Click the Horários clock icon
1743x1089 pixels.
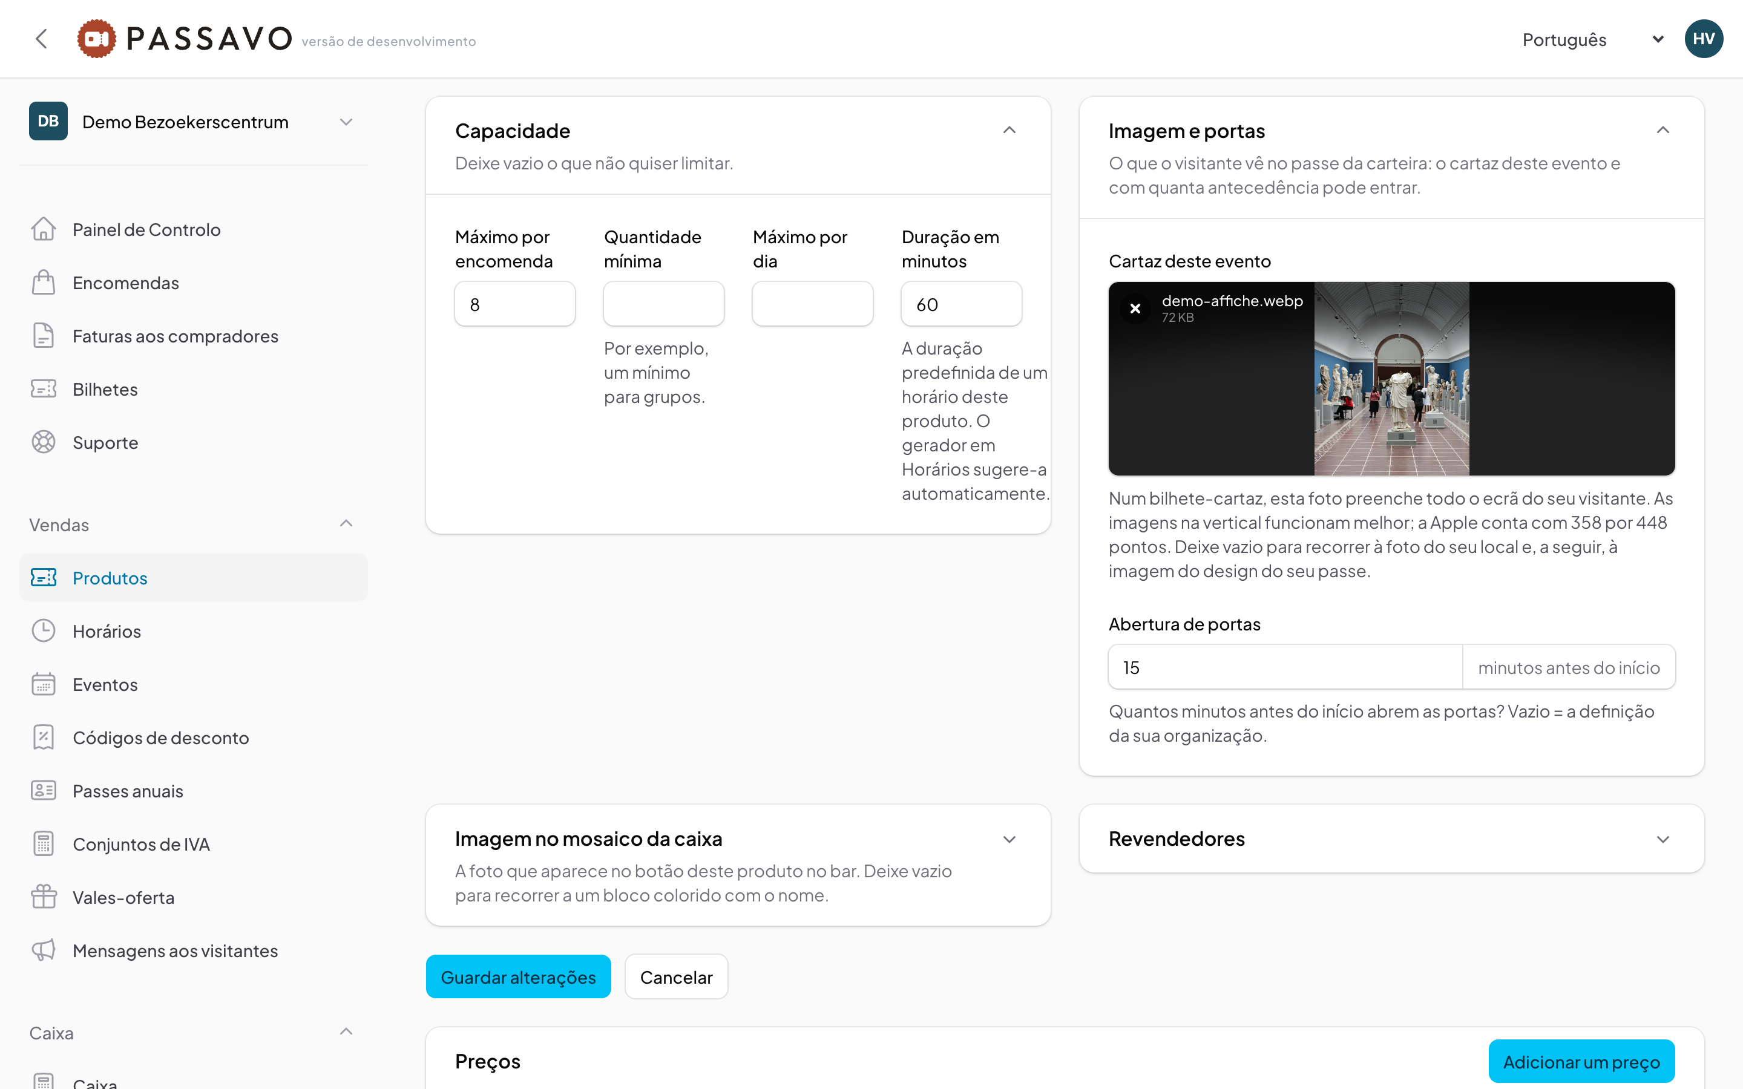click(43, 631)
